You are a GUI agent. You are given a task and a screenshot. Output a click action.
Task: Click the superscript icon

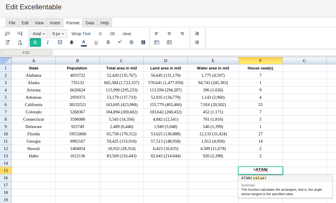point(120,42)
